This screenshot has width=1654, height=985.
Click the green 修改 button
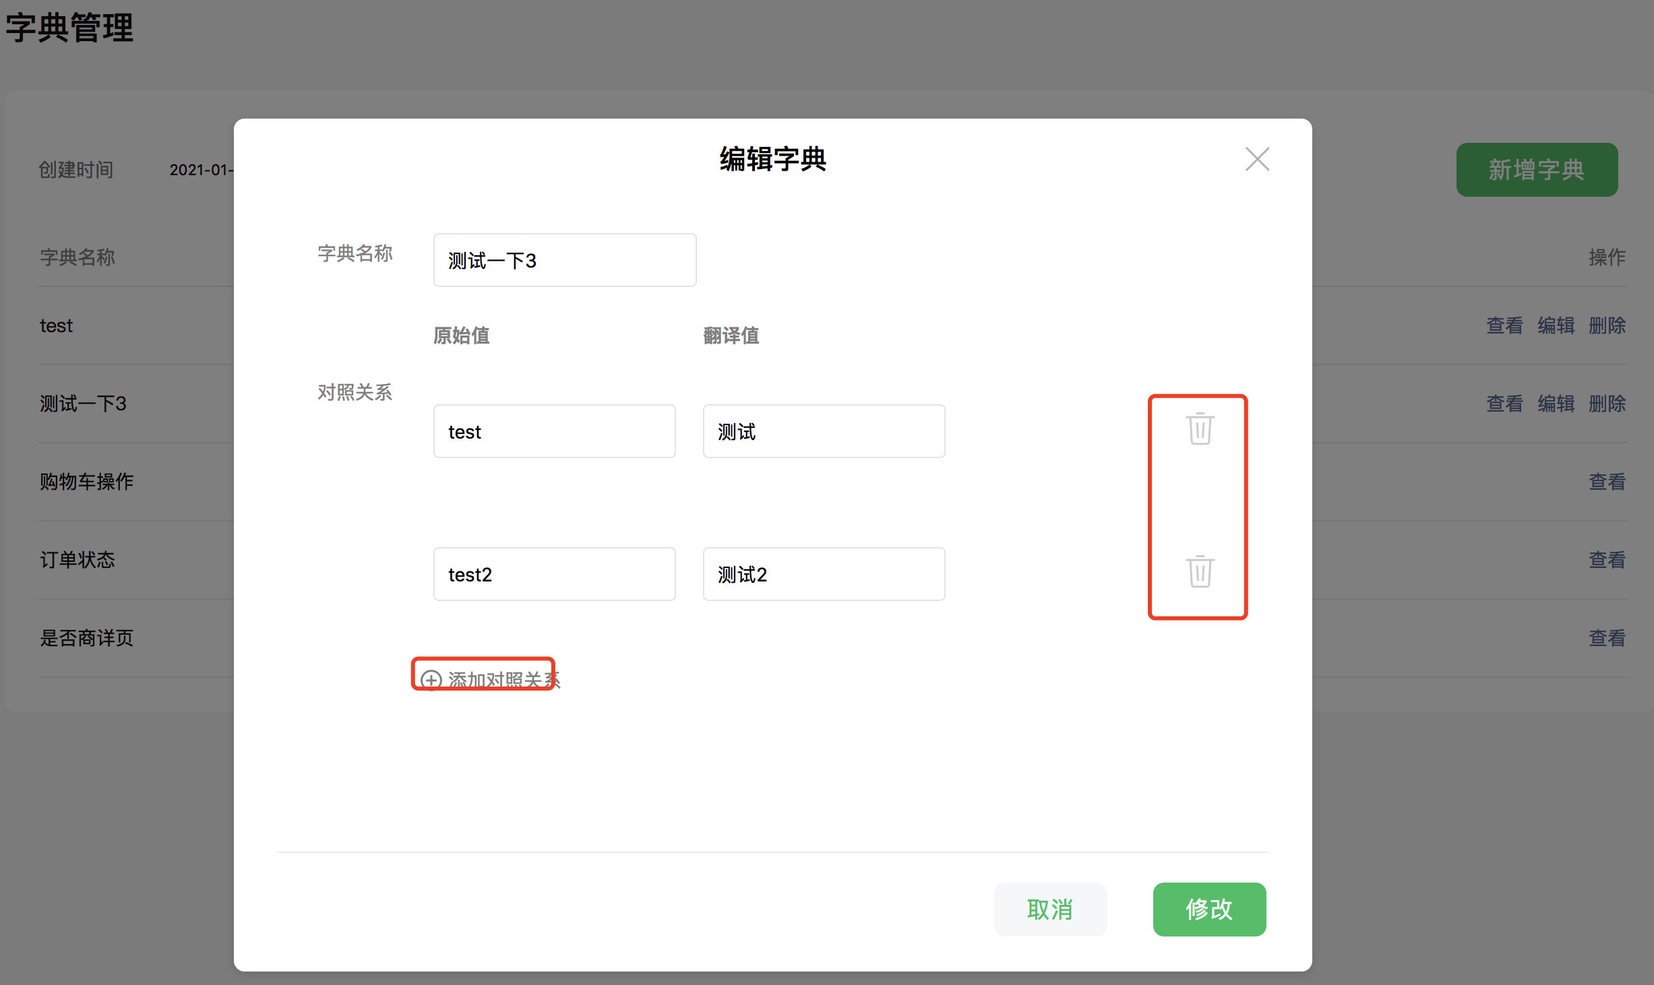coord(1209,910)
